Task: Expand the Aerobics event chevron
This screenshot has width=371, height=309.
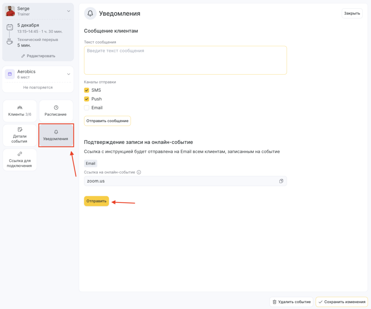Action: (x=68, y=74)
